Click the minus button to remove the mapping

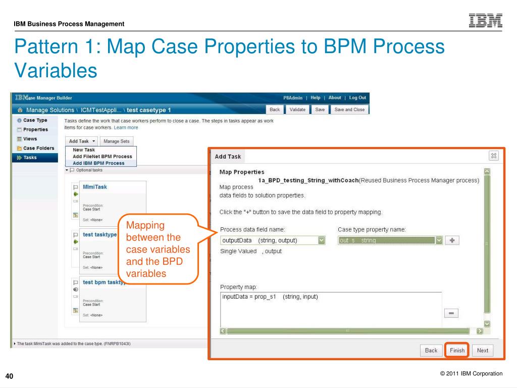click(x=451, y=313)
